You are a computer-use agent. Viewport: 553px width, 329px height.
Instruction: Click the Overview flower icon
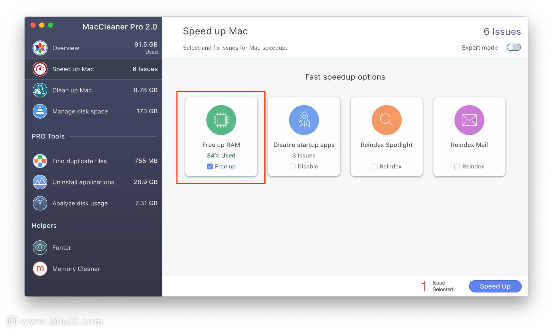pos(40,48)
